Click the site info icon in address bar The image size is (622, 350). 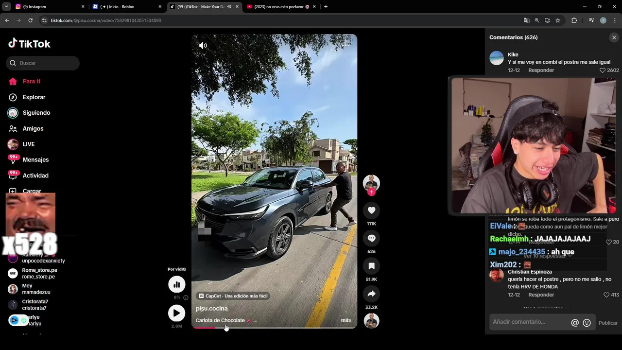click(x=44, y=20)
